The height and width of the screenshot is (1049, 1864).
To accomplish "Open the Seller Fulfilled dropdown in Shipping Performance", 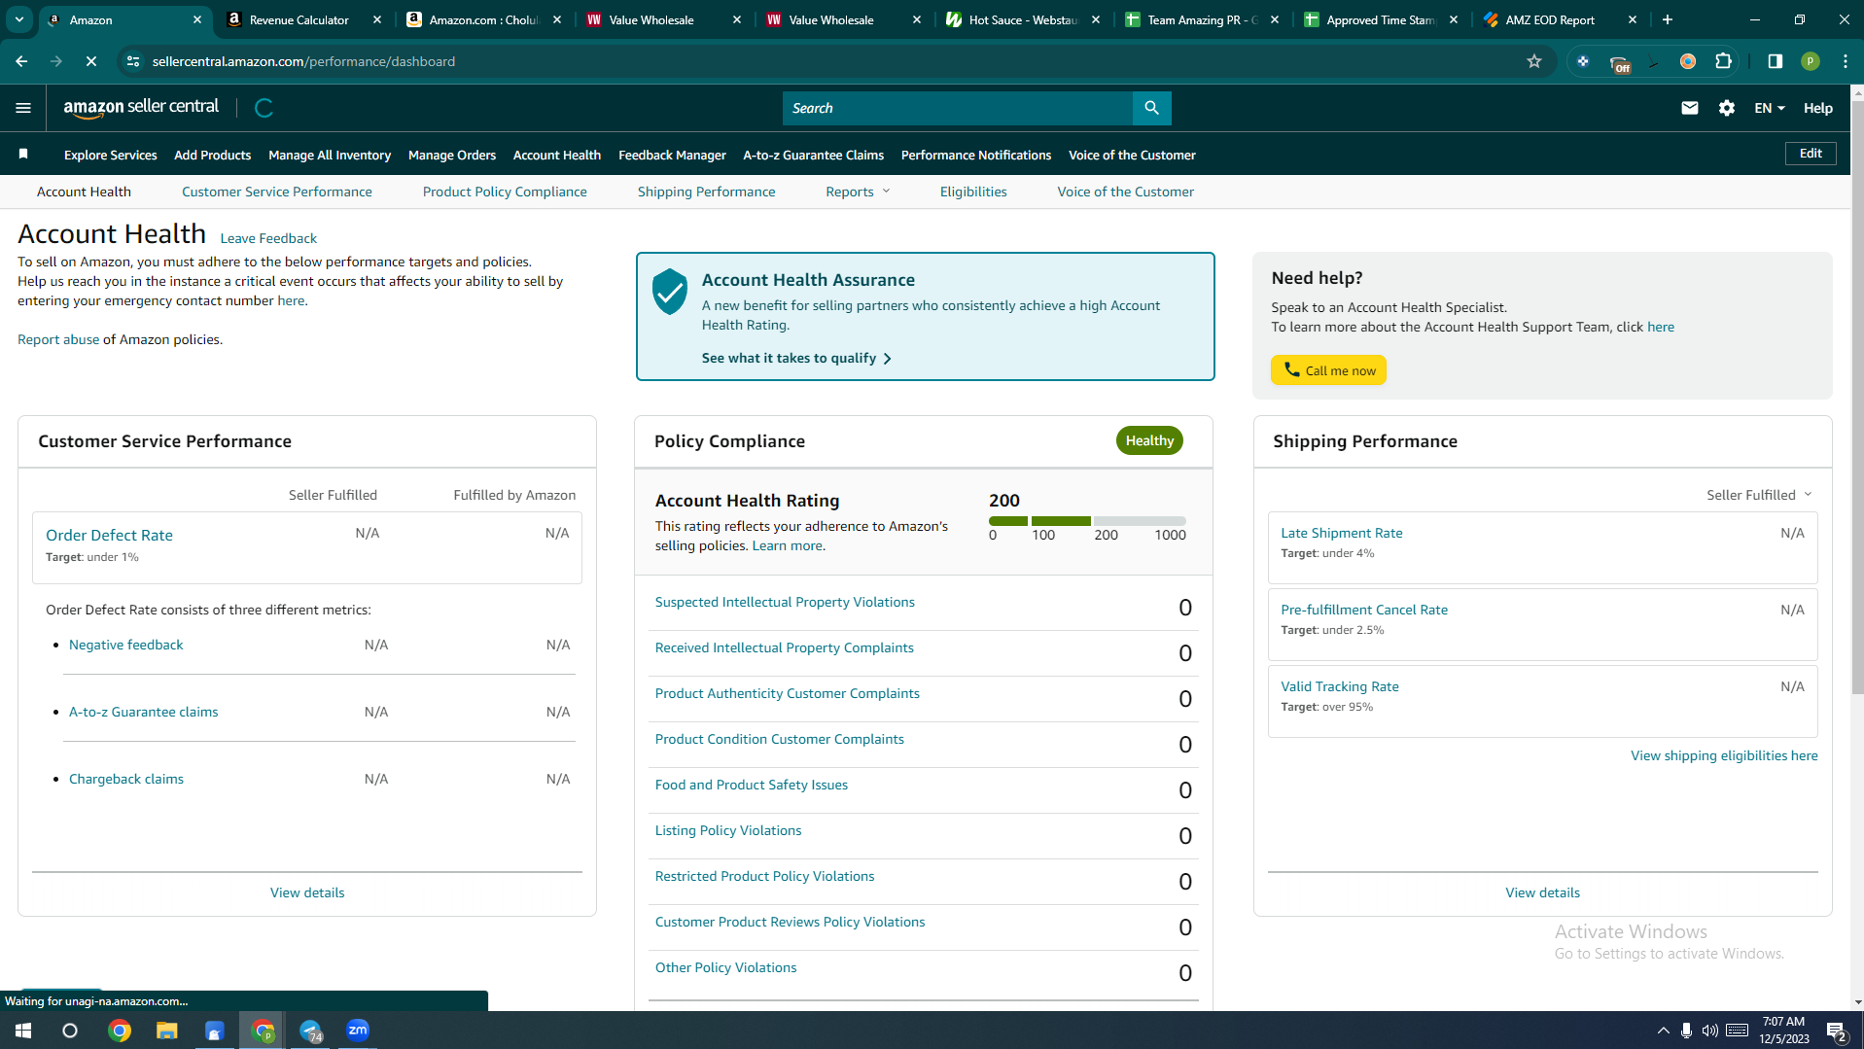I will pyautogui.click(x=1759, y=495).
